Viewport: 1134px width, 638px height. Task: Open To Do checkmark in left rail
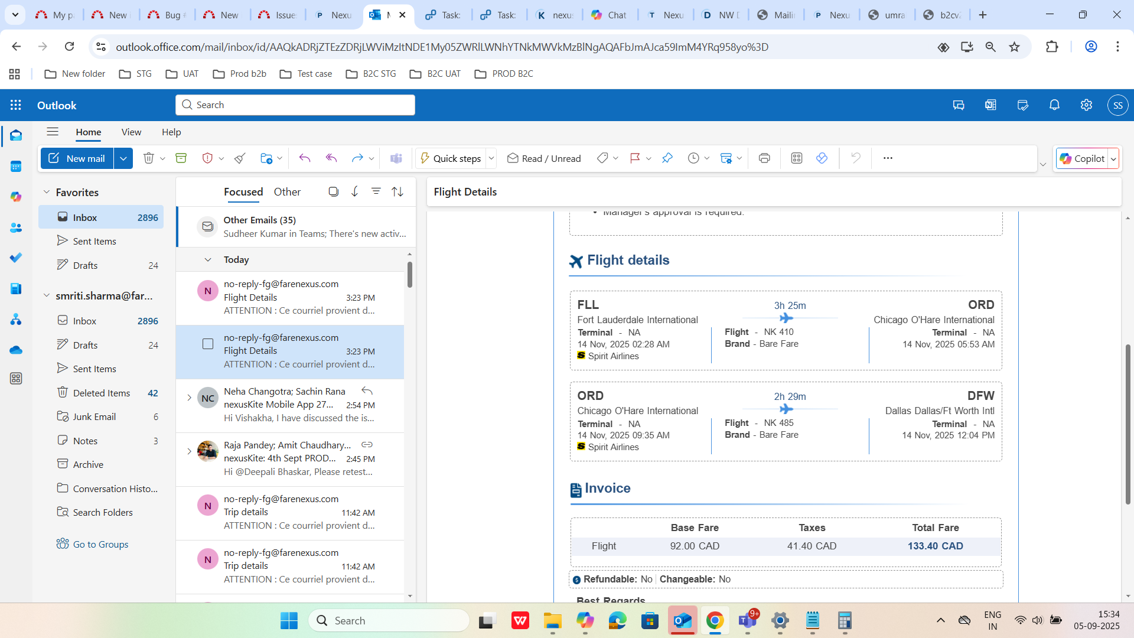click(x=16, y=258)
